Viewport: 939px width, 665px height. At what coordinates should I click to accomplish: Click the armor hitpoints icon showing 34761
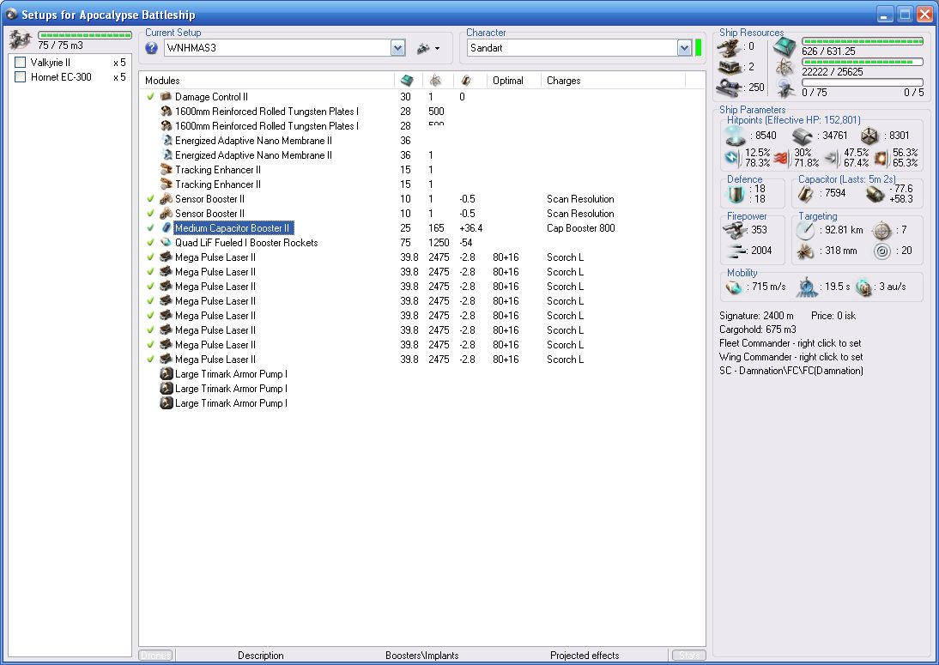click(x=803, y=136)
